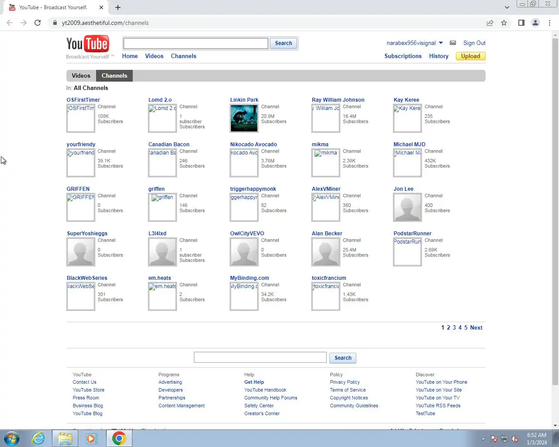Go to Home in the top navigation

130,56
